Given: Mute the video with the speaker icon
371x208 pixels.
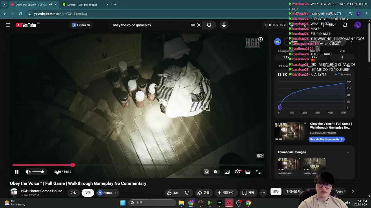Looking at the screenshot, I should coord(28,172).
